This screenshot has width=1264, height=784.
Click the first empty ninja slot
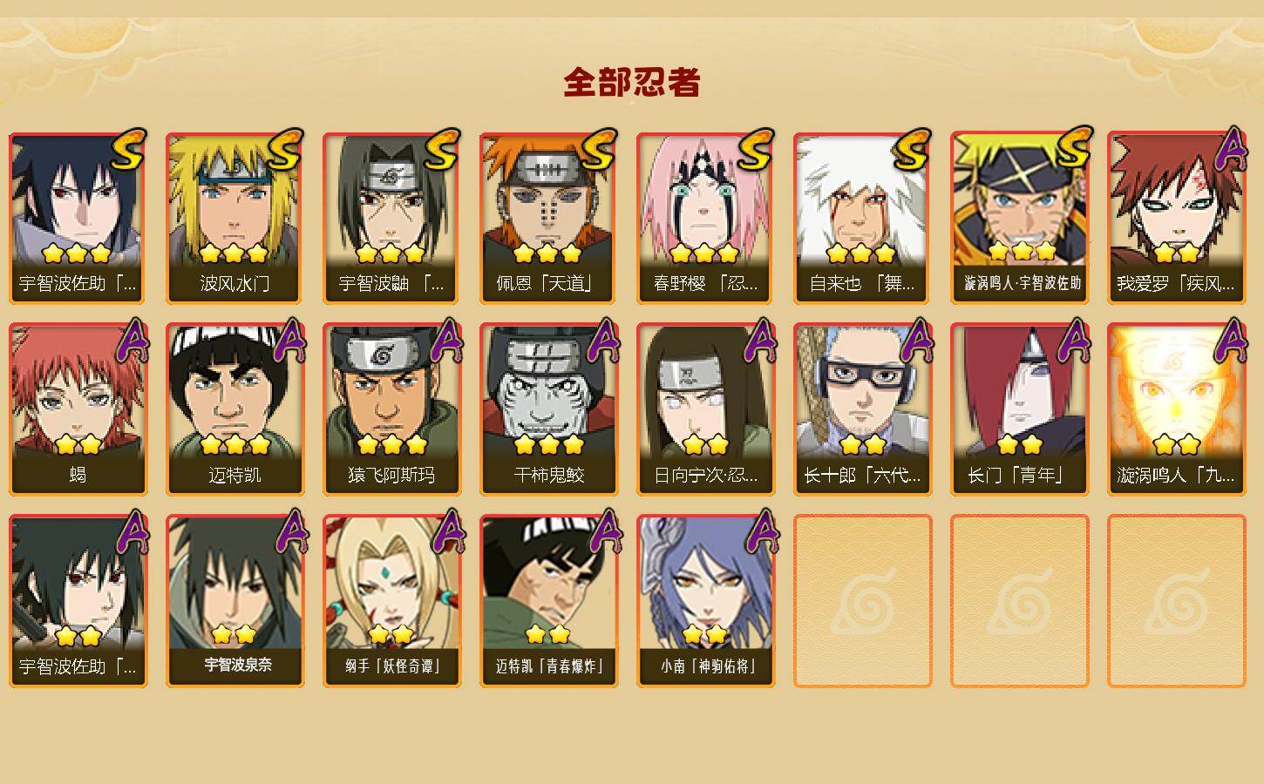click(x=862, y=601)
